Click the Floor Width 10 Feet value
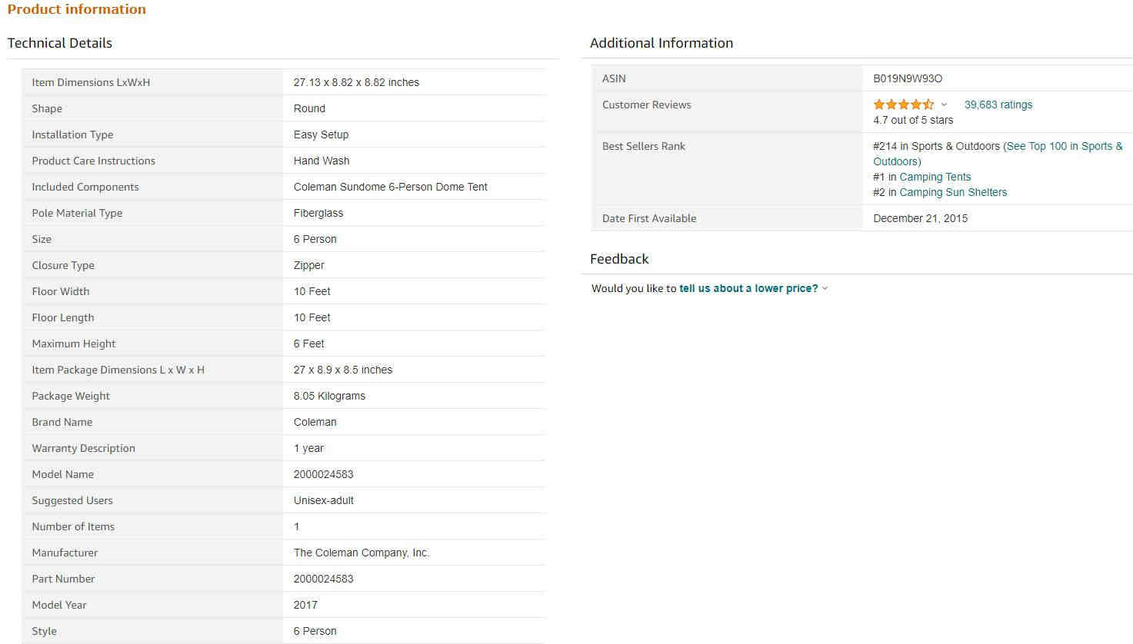This screenshot has width=1133, height=644. pos(312,291)
